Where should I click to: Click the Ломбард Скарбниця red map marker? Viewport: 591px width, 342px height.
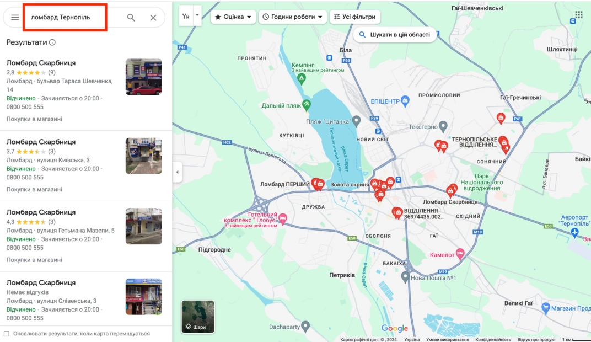coord(452,190)
